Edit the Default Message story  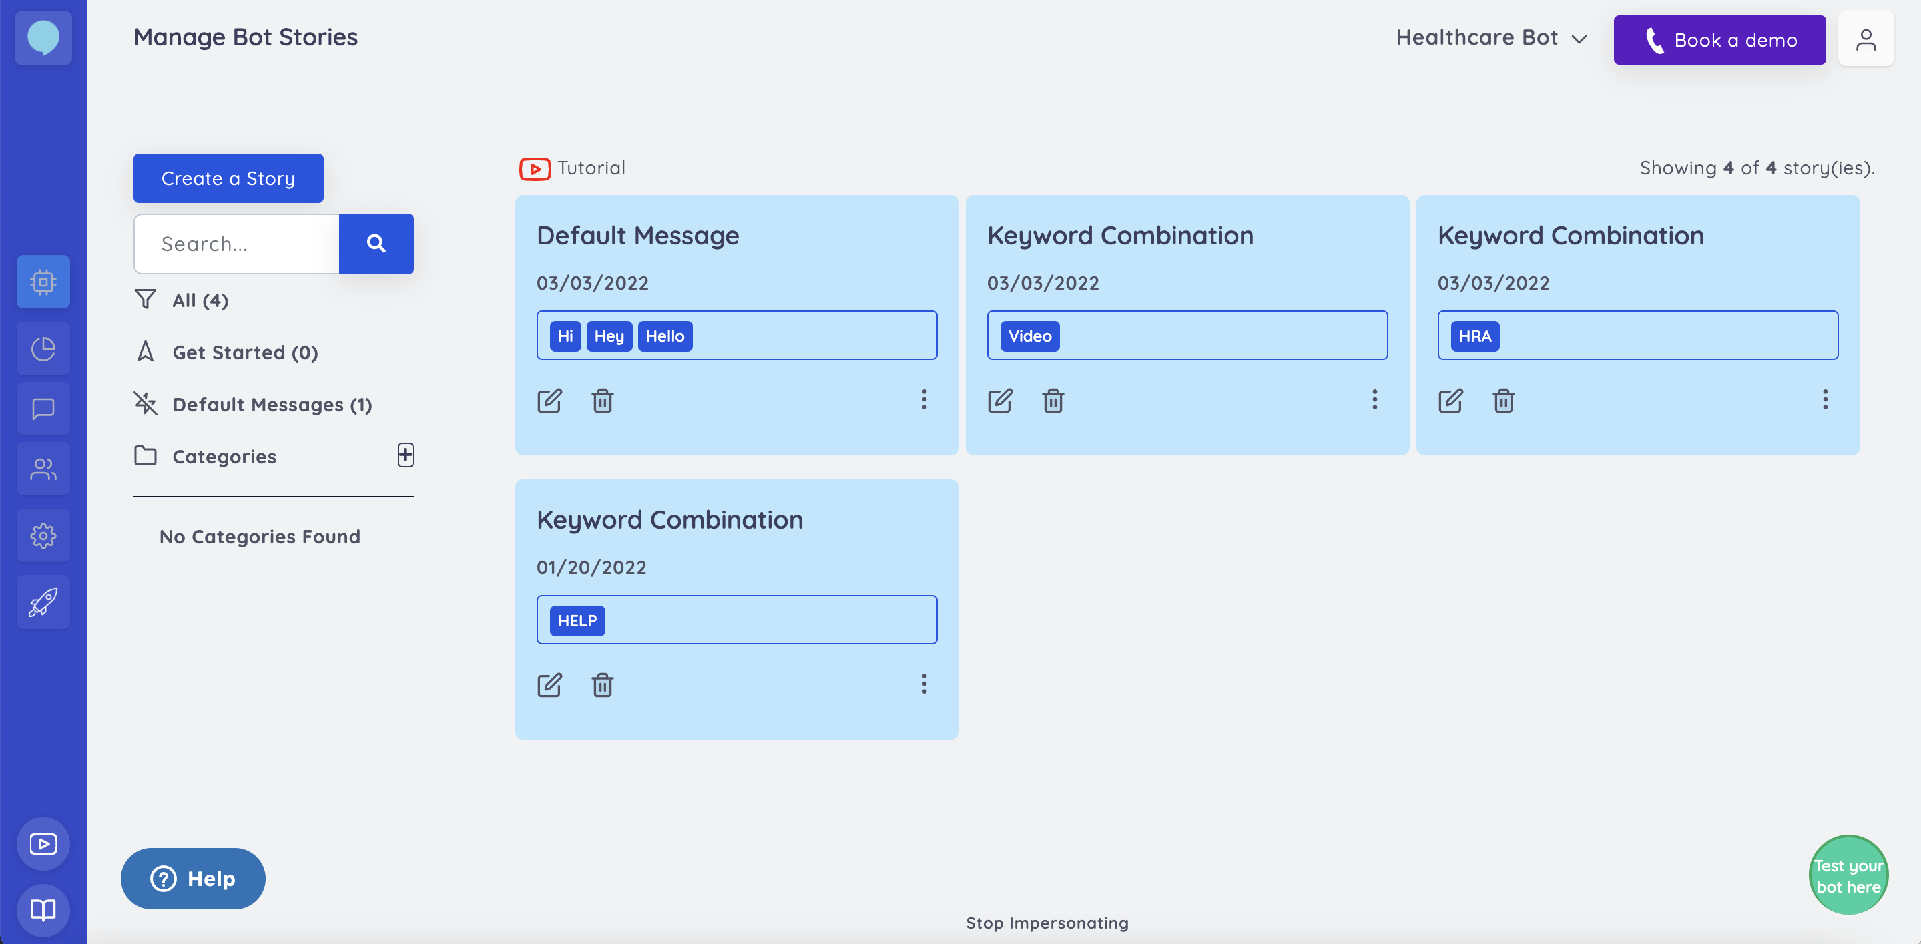coord(551,401)
